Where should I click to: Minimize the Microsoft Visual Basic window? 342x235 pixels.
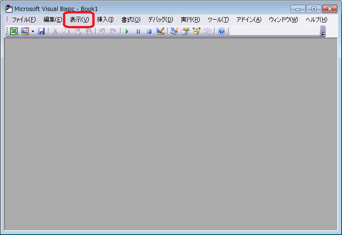point(298,9)
